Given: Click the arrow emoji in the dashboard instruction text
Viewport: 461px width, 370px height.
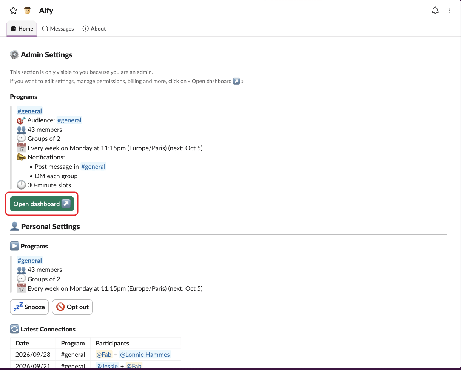Looking at the screenshot, I should [x=236, y=81].
